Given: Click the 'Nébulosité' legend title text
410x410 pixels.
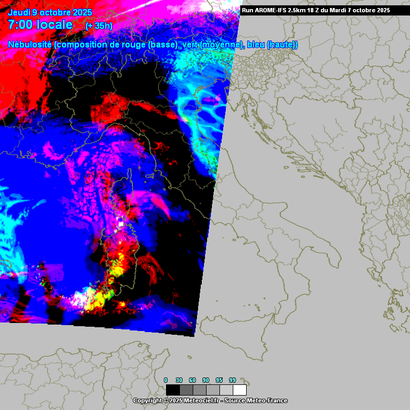Looking at the screenshot, I should pyautogui.click(x=30, y=45).
